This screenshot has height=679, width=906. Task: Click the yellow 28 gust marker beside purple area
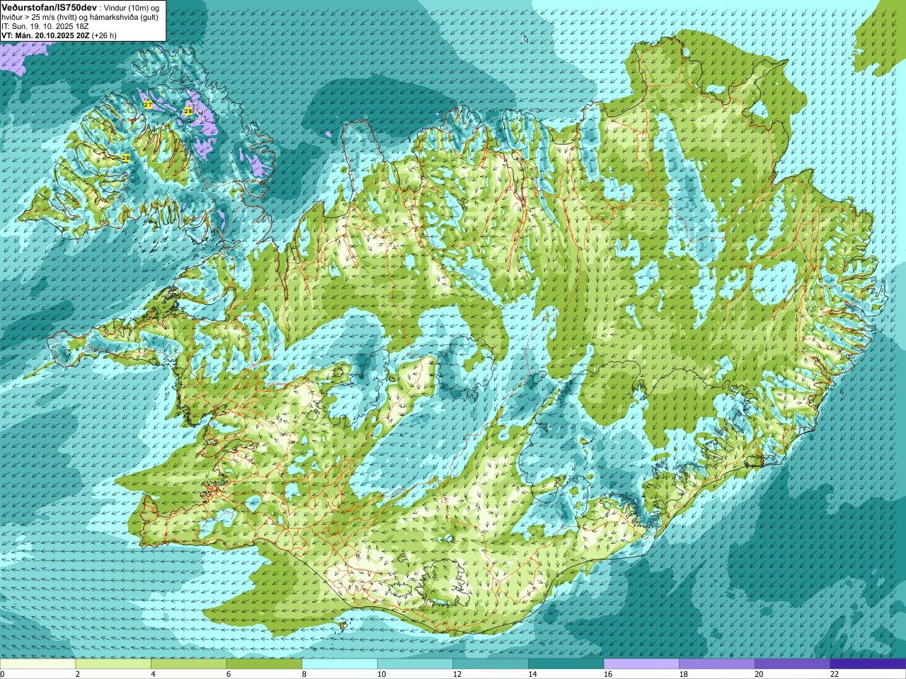tap(188, 111)
